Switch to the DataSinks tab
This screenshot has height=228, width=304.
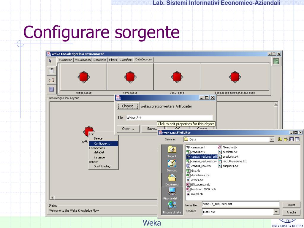[100, 60]
